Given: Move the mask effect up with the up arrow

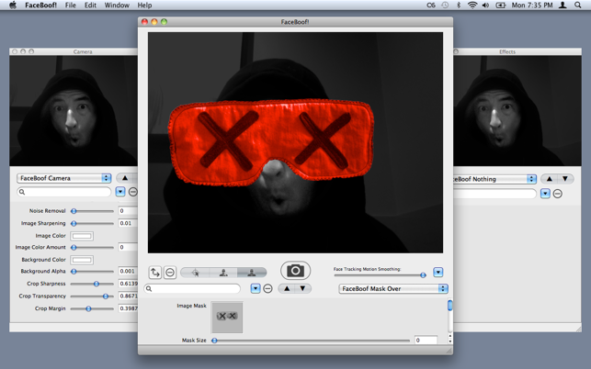Looking at the screenshot, I should click(287, 289).
